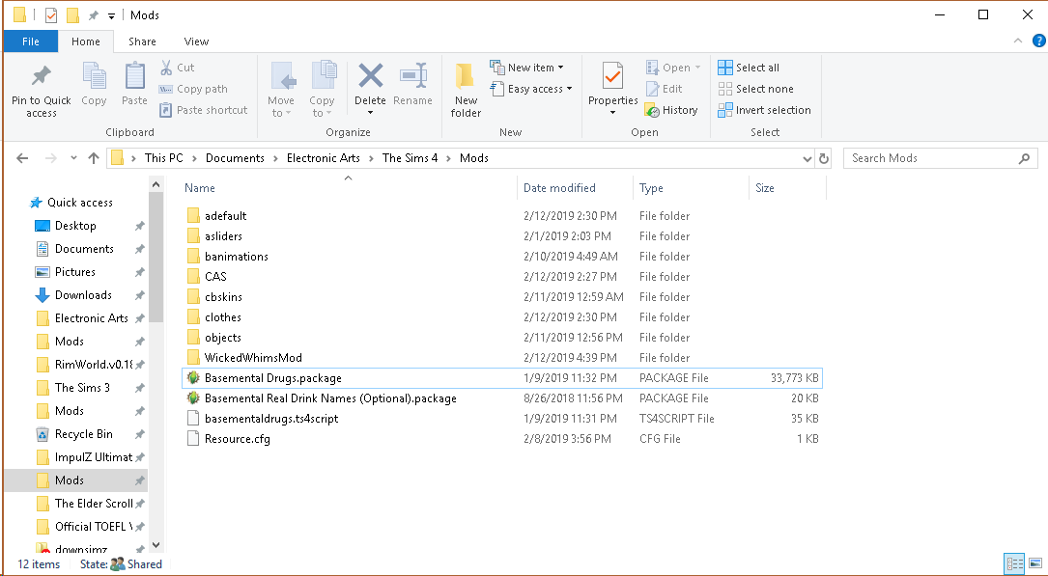Open recent locations dropdown arrow
Image resolution: width=1048 pixels, height=576 pixels.
73,158
